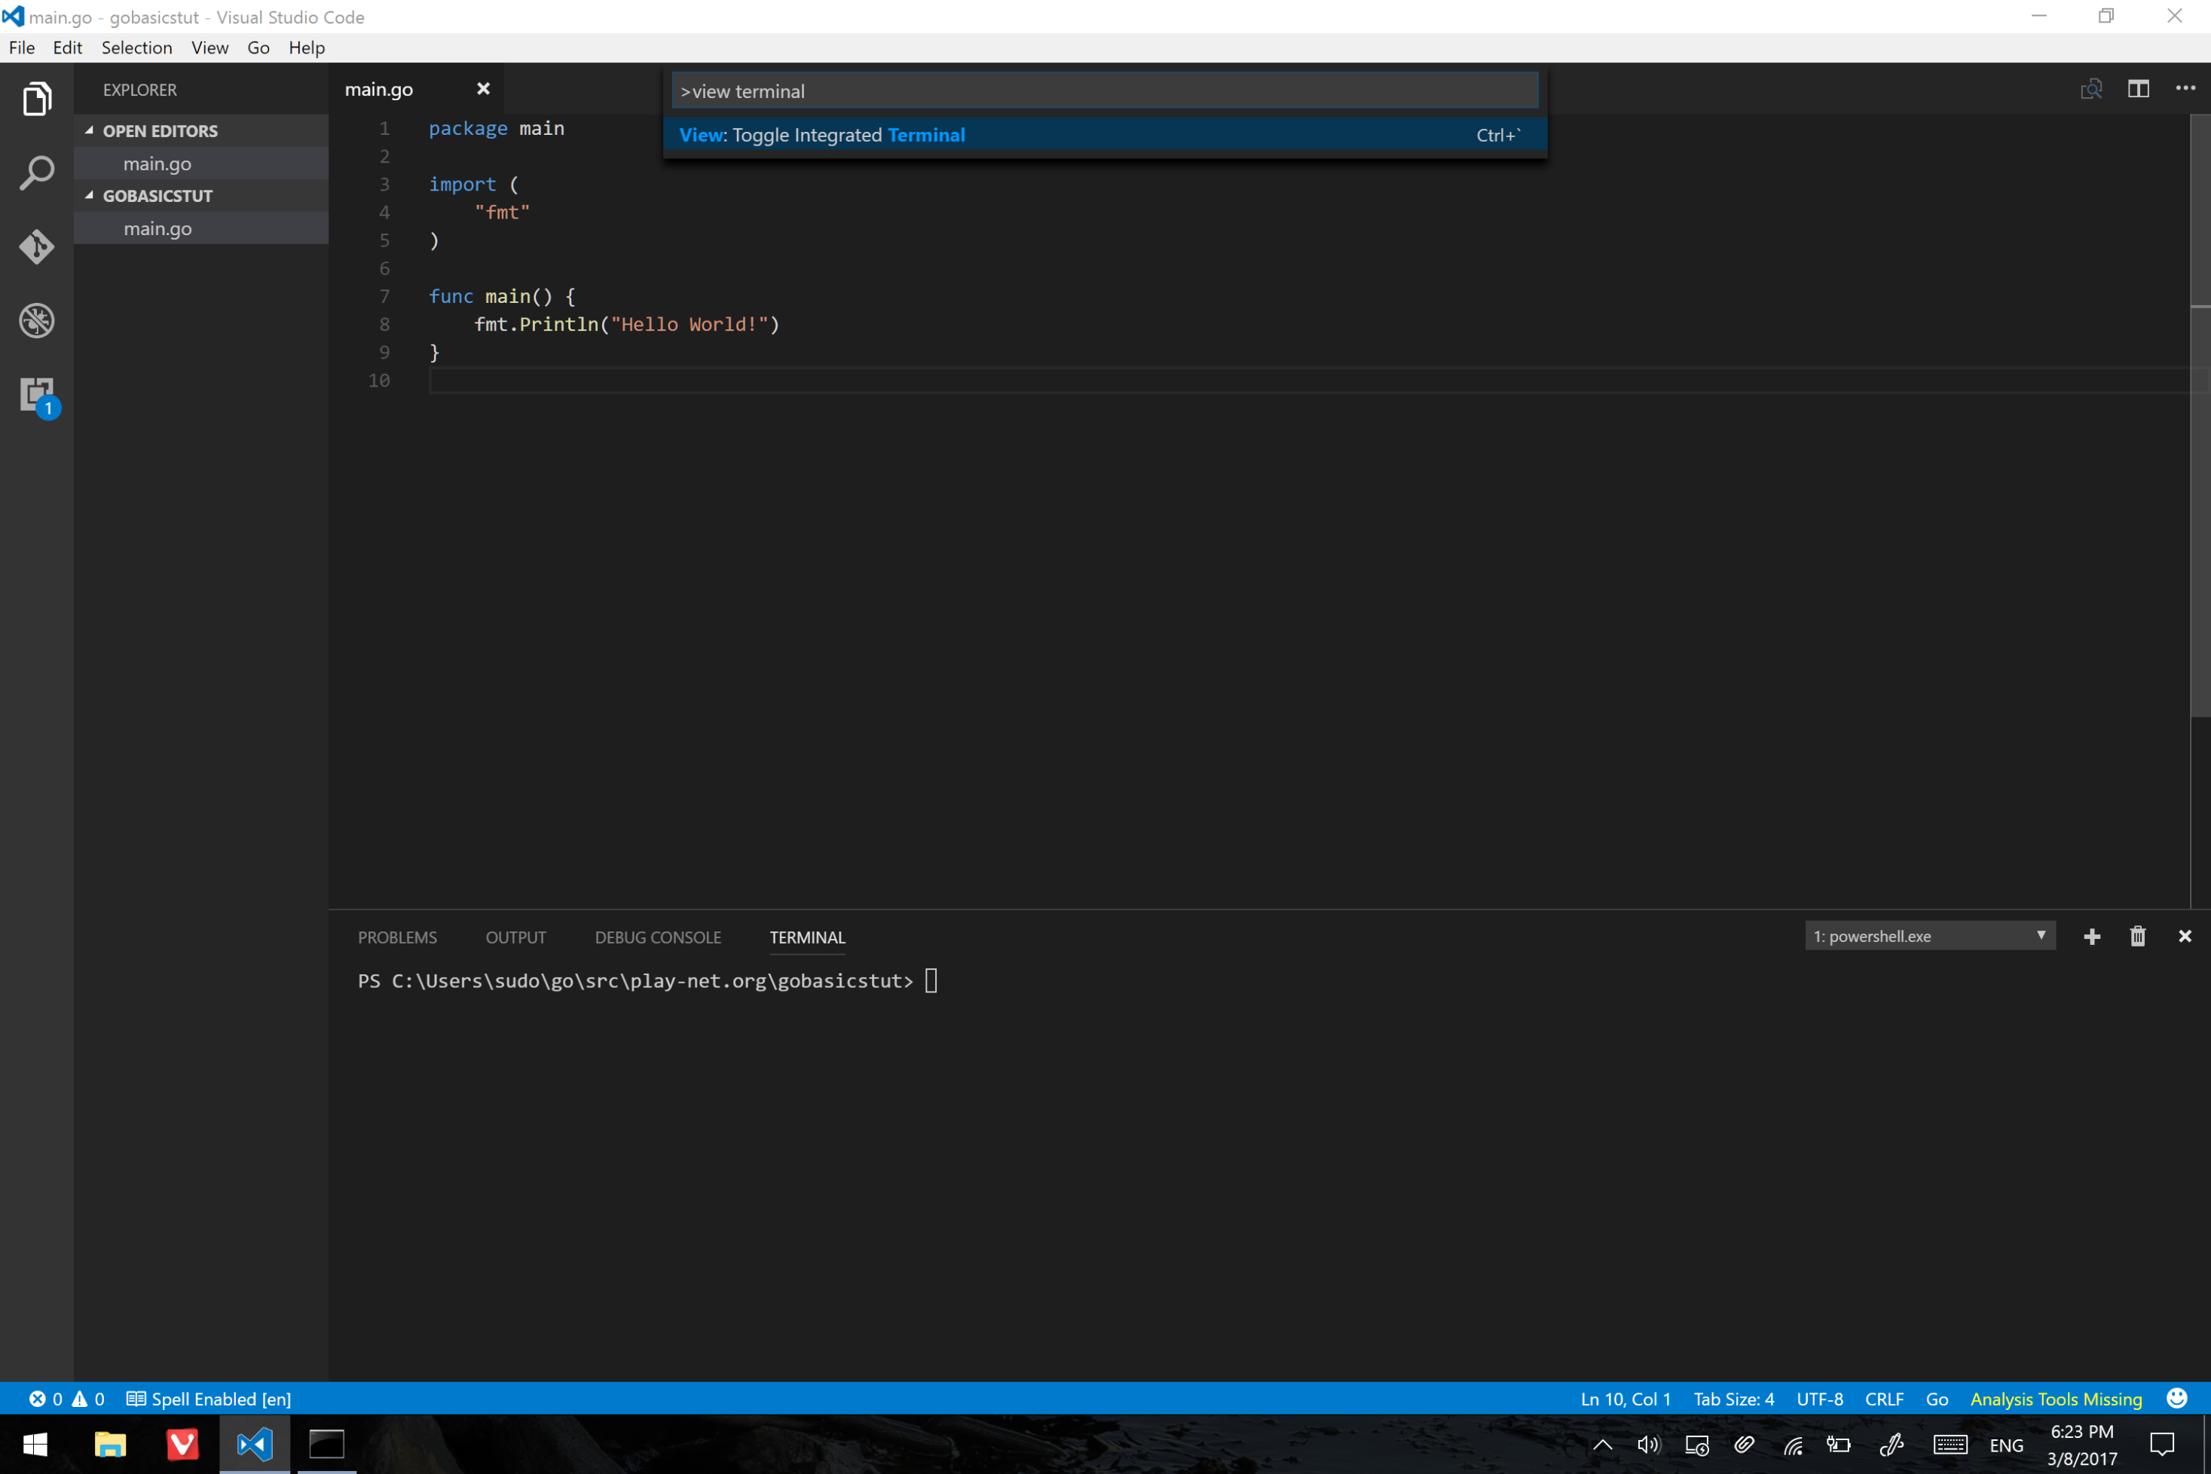Click line 8 fmt.Println code
The width and height of the screenshot is (2211, 1474).
[626, 324]
